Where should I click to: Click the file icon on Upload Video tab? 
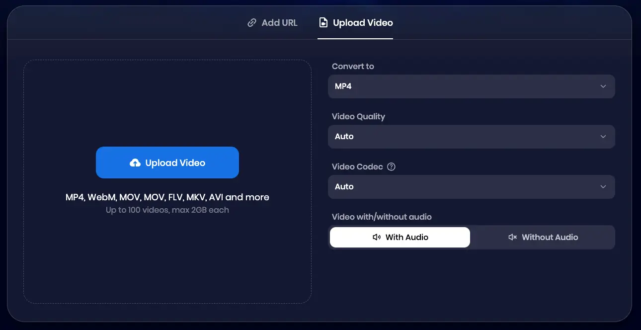(323, 23)
